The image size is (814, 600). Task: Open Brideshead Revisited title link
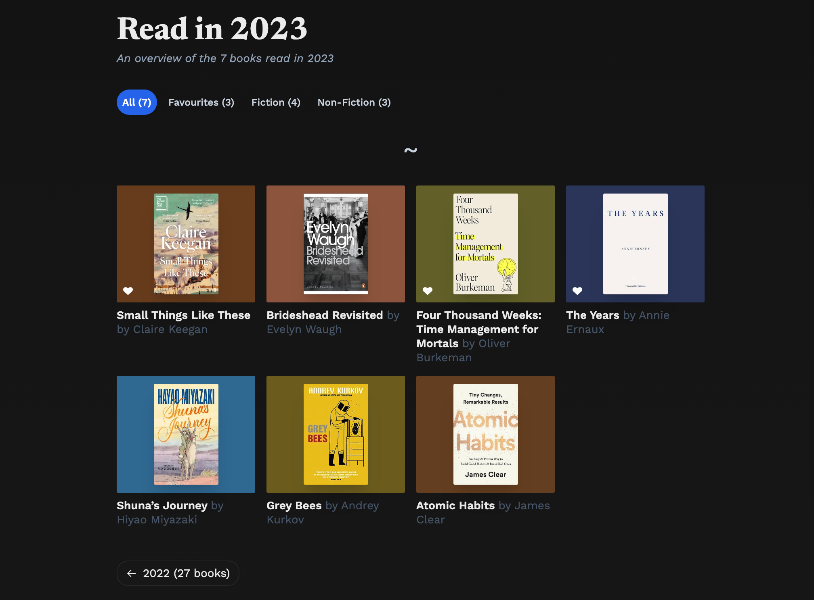point(325,315)
